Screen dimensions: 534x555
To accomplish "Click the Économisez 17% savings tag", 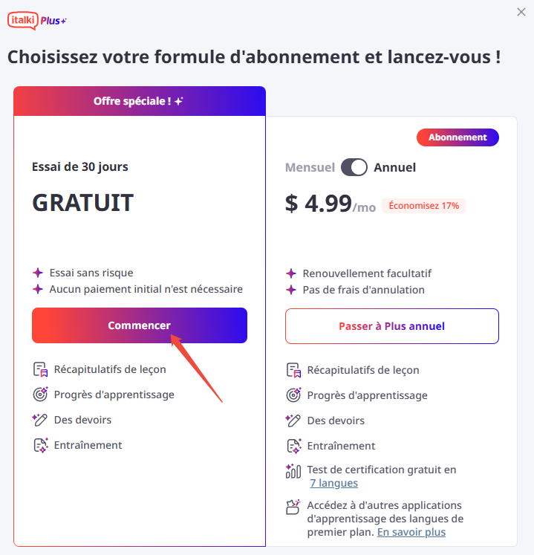I will point(423,206).
